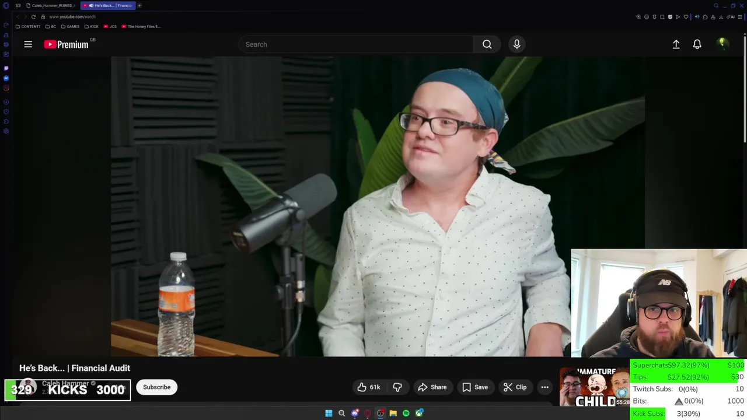Open the GAMES bookmarks folder
747x420 pixels.
pyautogui.click(x=70, y=26)
